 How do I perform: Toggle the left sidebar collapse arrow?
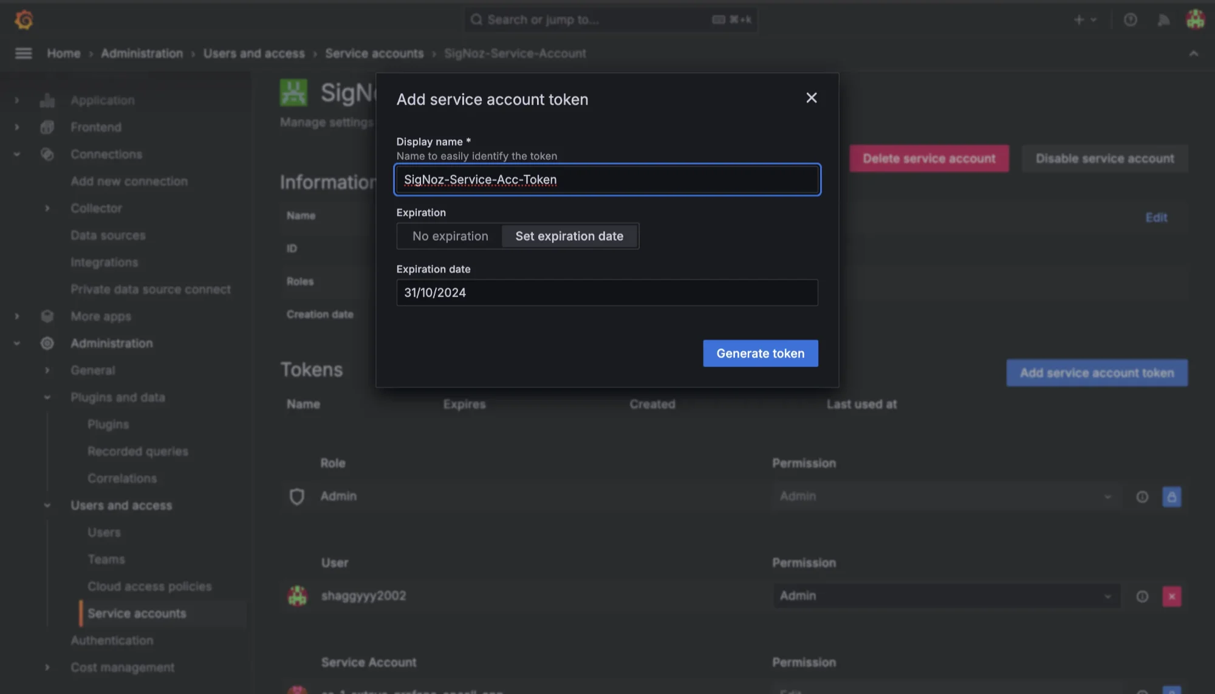[23, 53]
